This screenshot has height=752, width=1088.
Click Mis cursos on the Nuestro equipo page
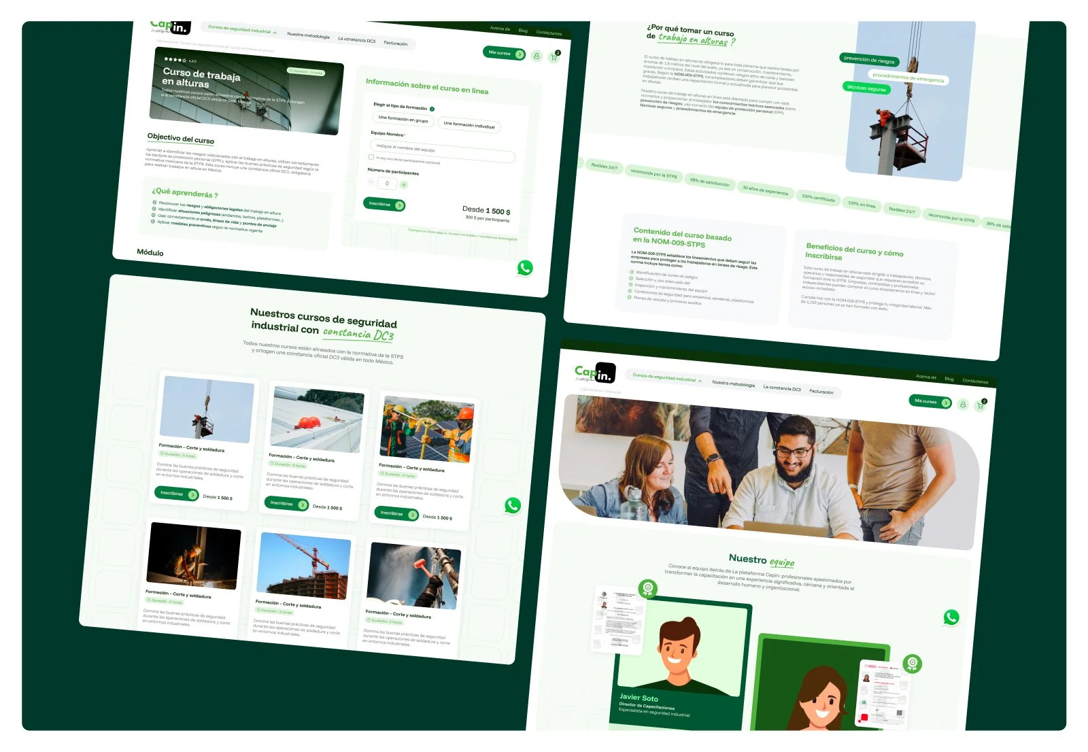[931, 402]
